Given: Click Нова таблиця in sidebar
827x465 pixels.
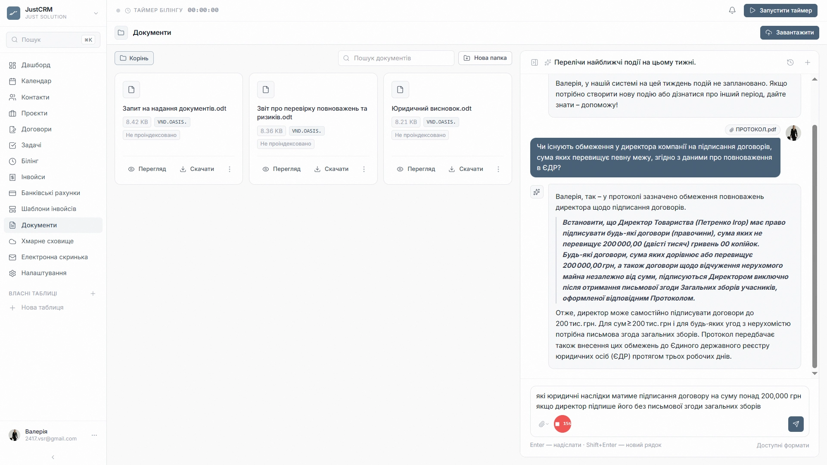Looking at the screenshot, I should tap(42, 307).
